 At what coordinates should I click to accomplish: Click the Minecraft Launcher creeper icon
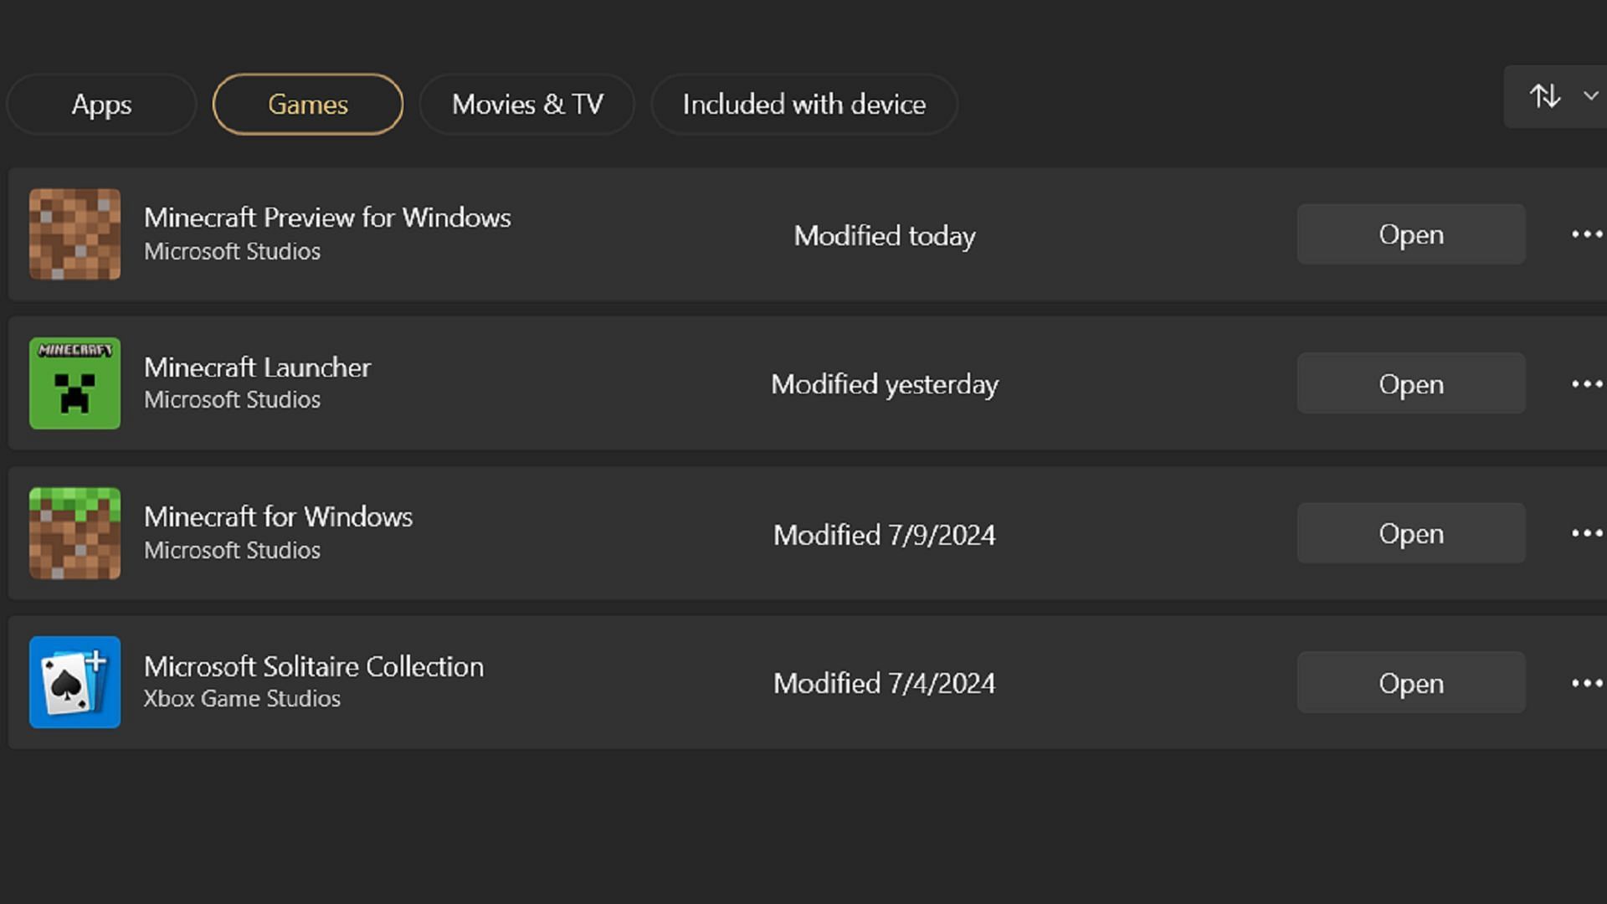tap(75, 383)
